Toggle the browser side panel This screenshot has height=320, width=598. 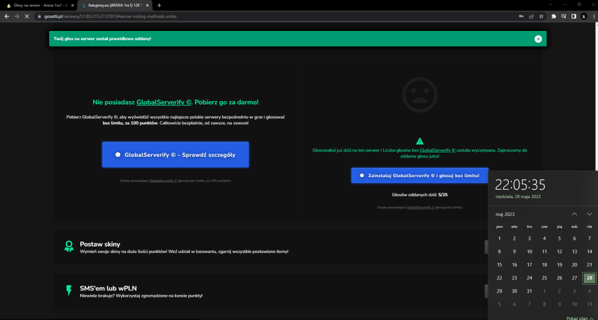pos(573,16)
